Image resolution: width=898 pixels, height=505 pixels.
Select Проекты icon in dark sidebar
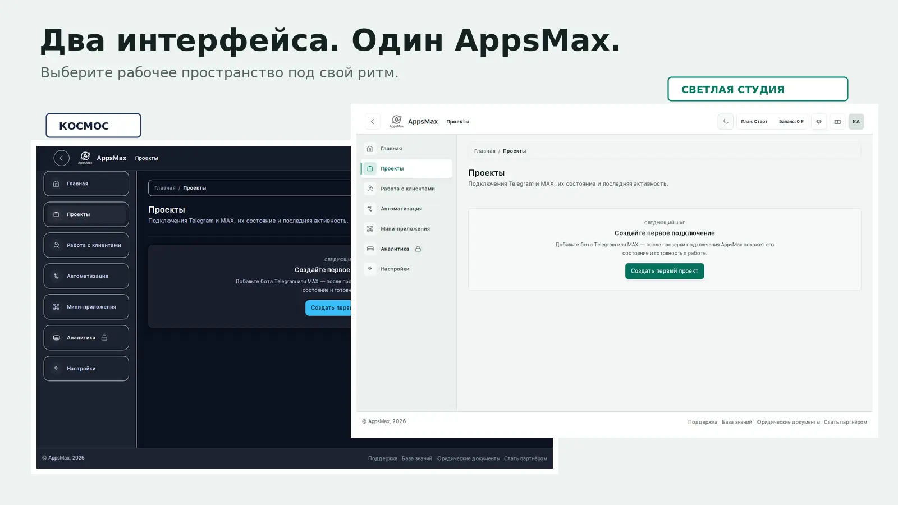[x=56, y=214]
